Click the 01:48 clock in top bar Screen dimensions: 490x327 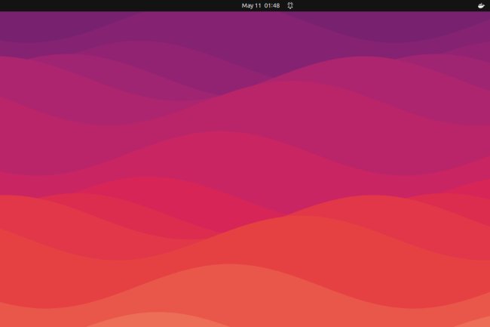pyautogui.click(x=271, y=5)
